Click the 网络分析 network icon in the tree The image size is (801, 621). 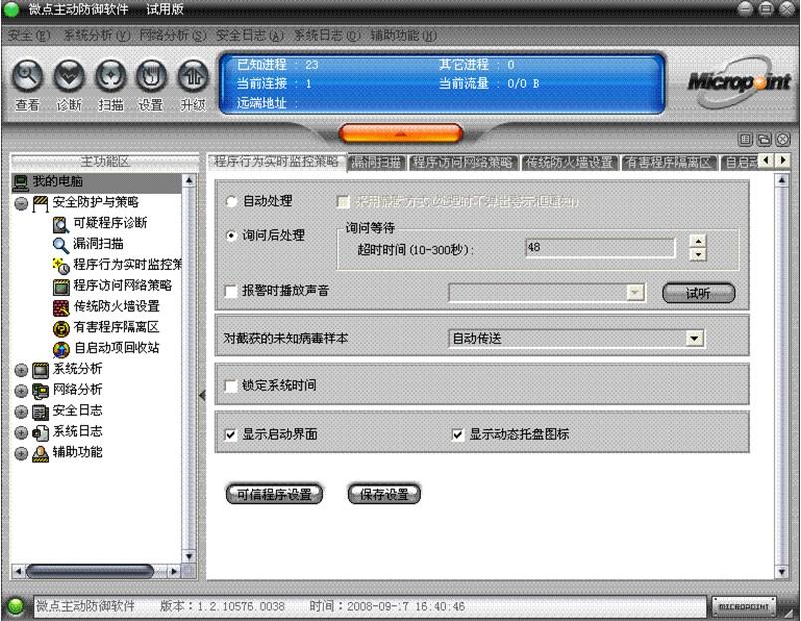pyautogui.click(x=41, y=391)
